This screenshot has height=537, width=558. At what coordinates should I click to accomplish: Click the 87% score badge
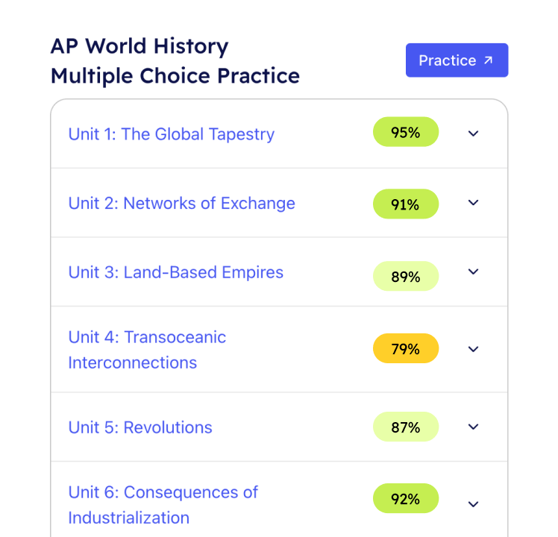[406, 427]
